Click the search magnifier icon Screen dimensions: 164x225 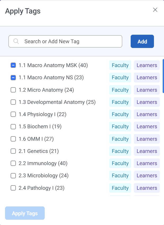[16, 41]
